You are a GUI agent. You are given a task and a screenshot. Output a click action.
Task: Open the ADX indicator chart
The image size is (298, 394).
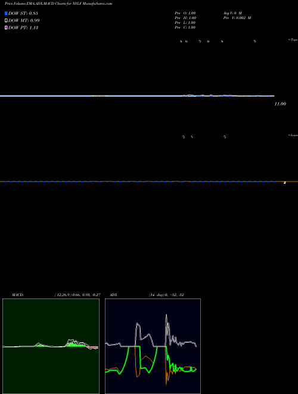[153, 346]
